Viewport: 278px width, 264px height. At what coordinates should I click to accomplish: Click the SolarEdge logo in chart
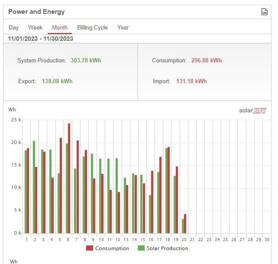253,111
